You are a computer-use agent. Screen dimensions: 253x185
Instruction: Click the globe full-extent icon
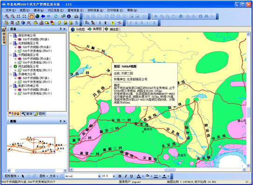(x=37, y=16)
